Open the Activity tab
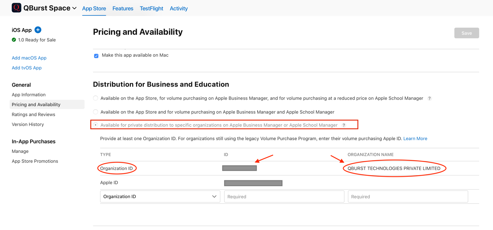The height and width of the screenshot is (230, 493). pos(178,8)
